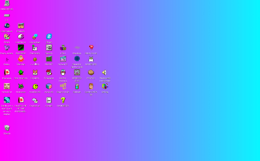Screen dimensions: 260x161
Task: Launch Acid Box 93
Action: pyautogui.click(x=35, y=86)
